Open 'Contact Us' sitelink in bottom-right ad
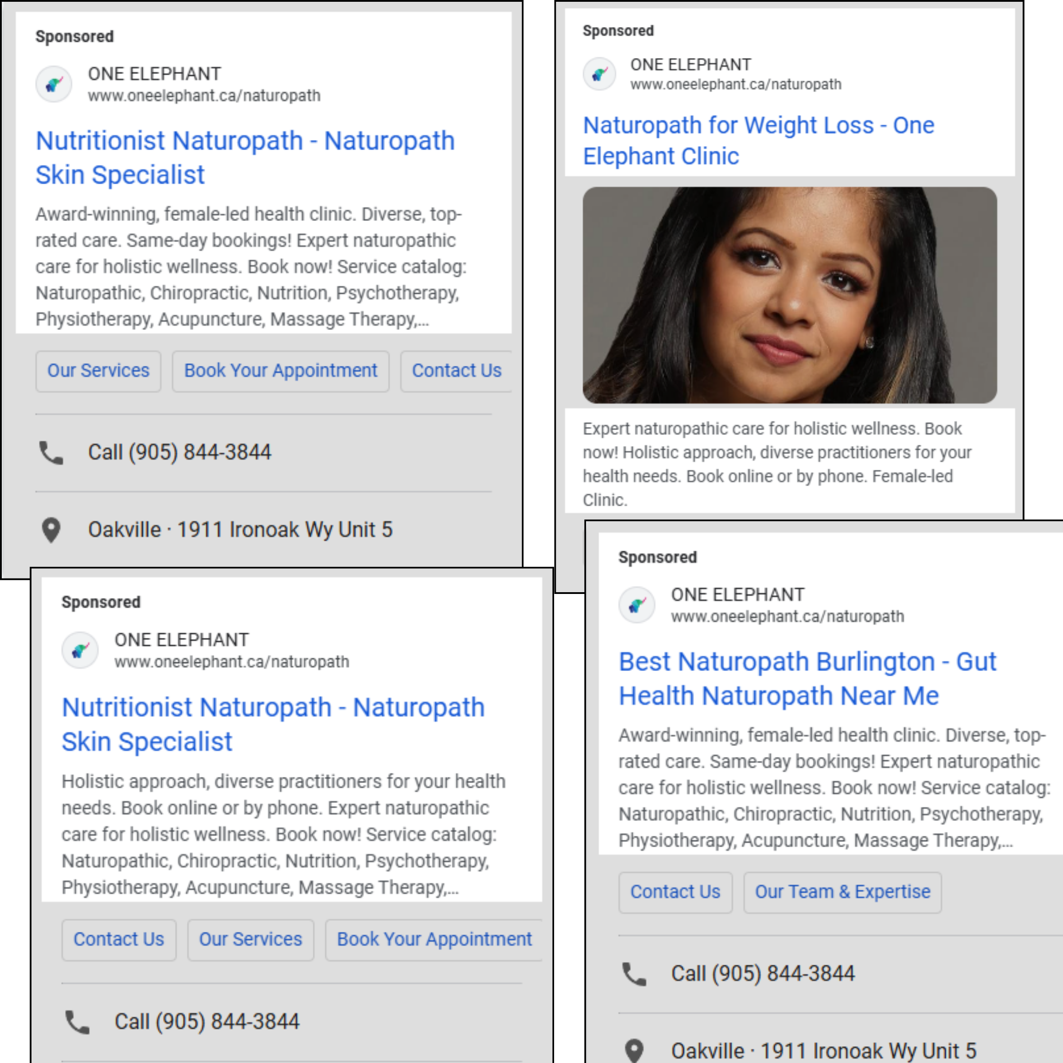 click(x=675, y=892)
